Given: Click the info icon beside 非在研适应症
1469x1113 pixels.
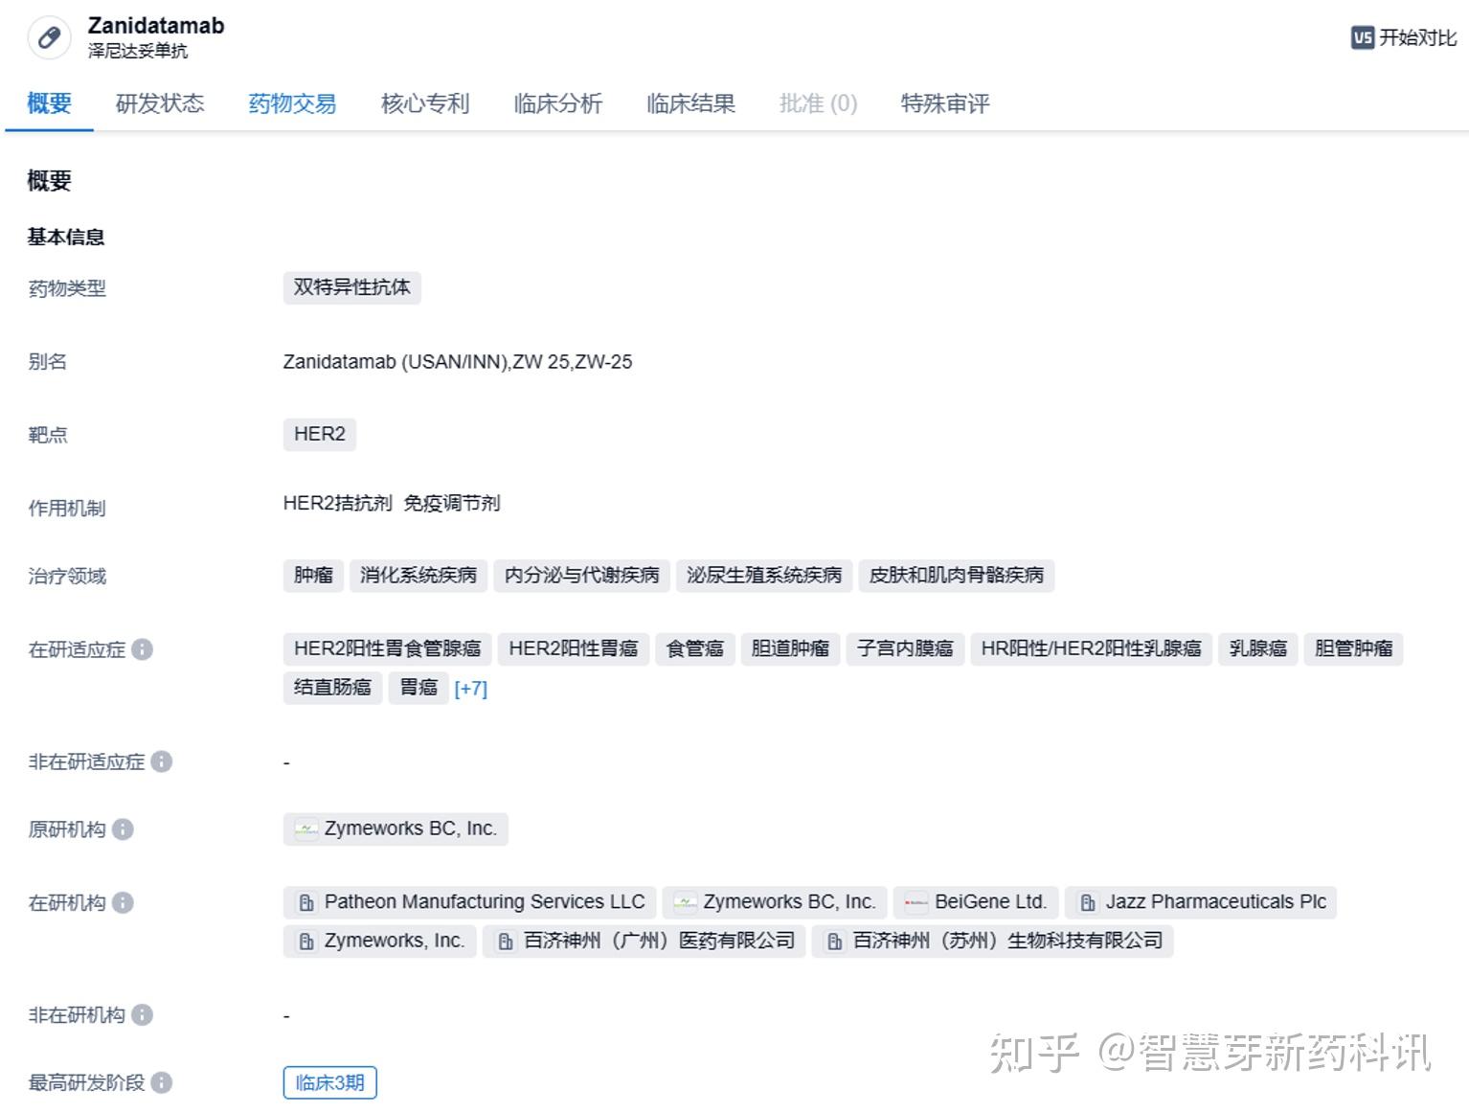Looking at the screenshot, I should 162,762.
